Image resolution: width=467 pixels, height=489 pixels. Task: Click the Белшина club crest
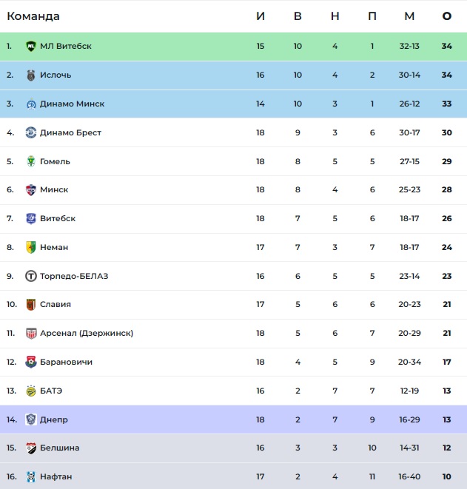pos(31,448)
